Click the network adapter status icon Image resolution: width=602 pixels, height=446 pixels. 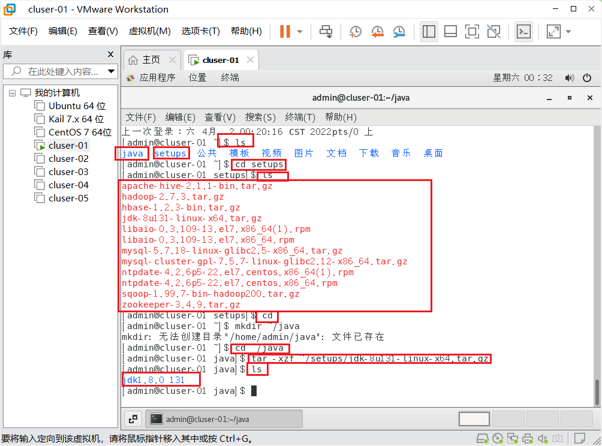click(x=513, y=438)
